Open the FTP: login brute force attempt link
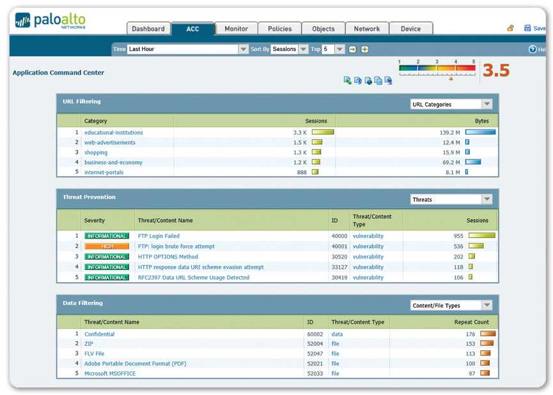 [176, 246]
